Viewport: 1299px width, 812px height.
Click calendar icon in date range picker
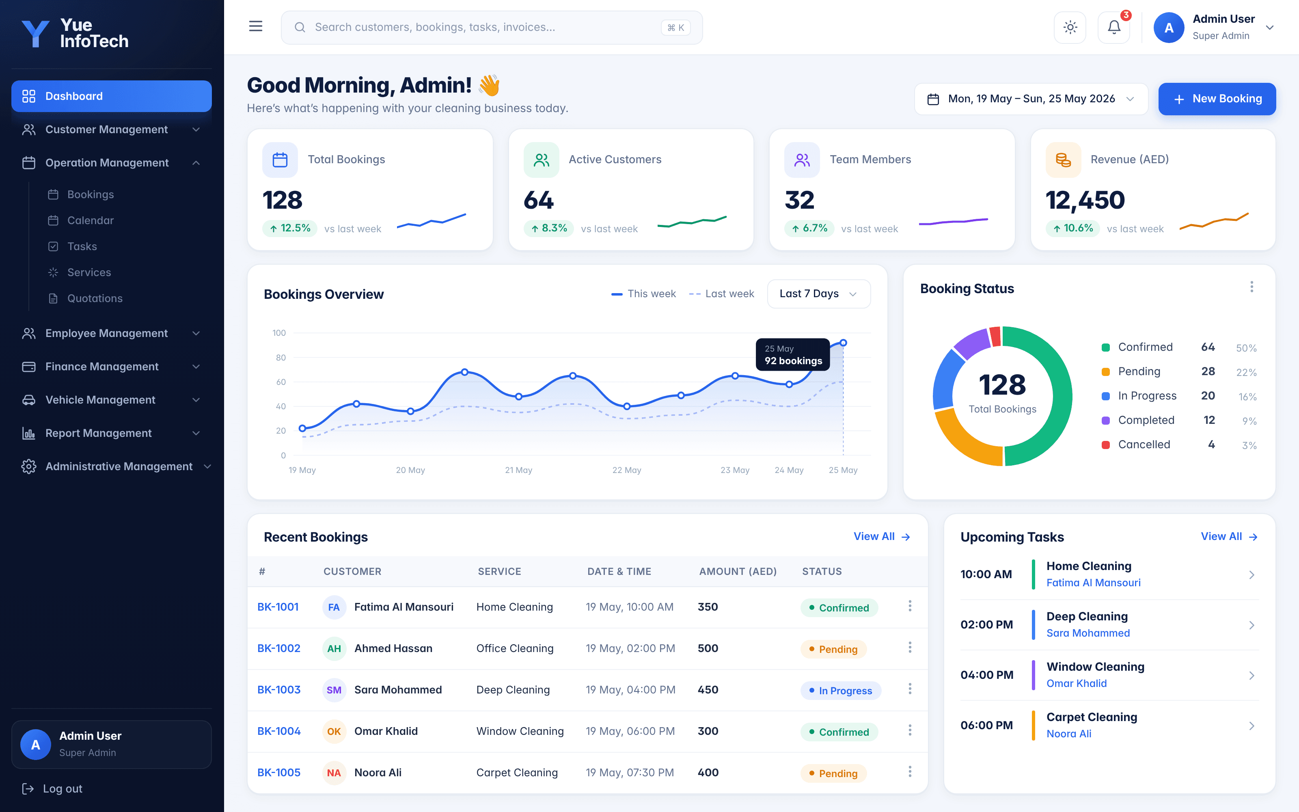pos(933,99)
